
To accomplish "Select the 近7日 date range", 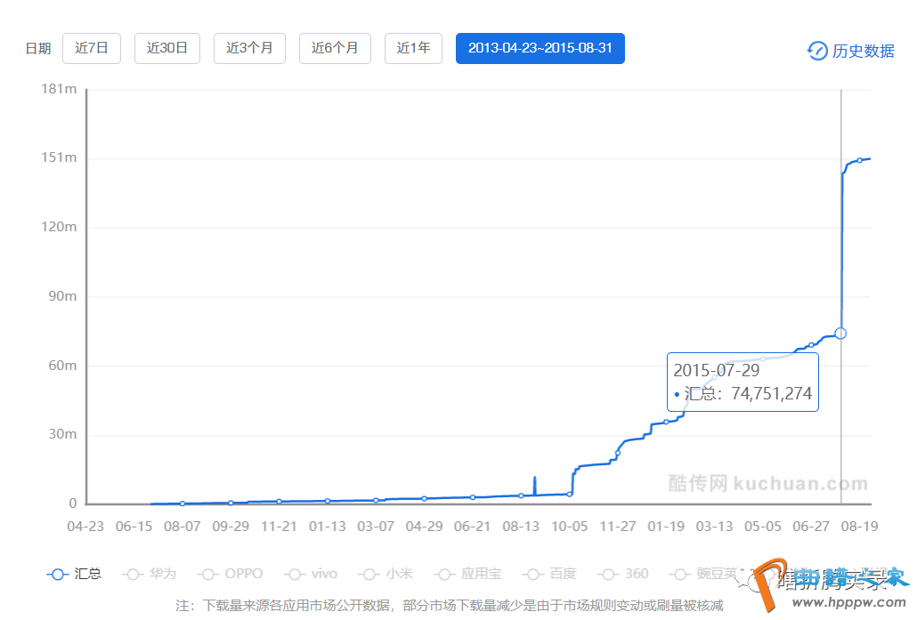I will 92,48.
